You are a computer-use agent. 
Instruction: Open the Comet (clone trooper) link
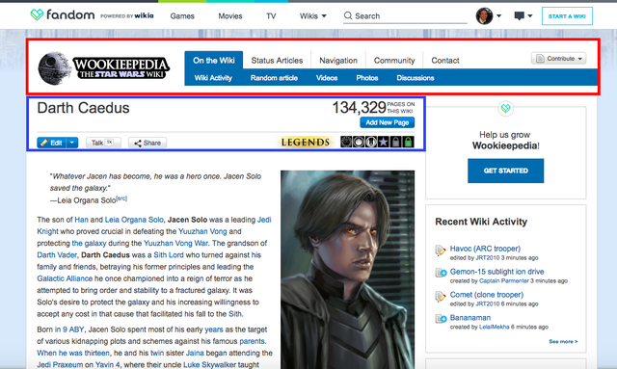[487, 295]
